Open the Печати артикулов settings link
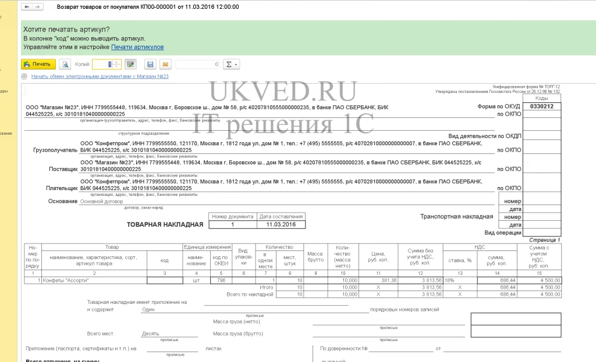Image resolution: width=596 pixels, height=362 pixels. tap(137, 47)
